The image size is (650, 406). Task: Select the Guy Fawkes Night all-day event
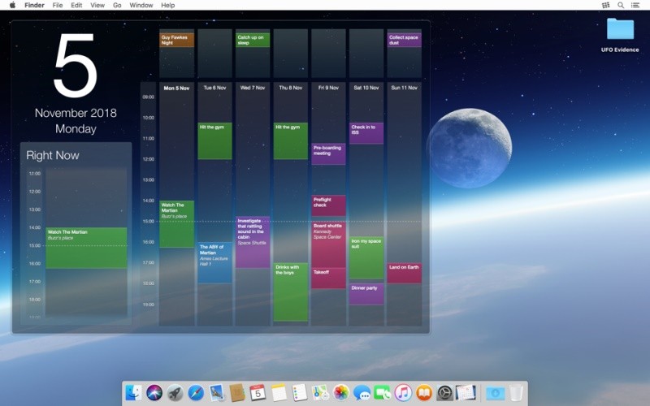[x=176, y=40]
